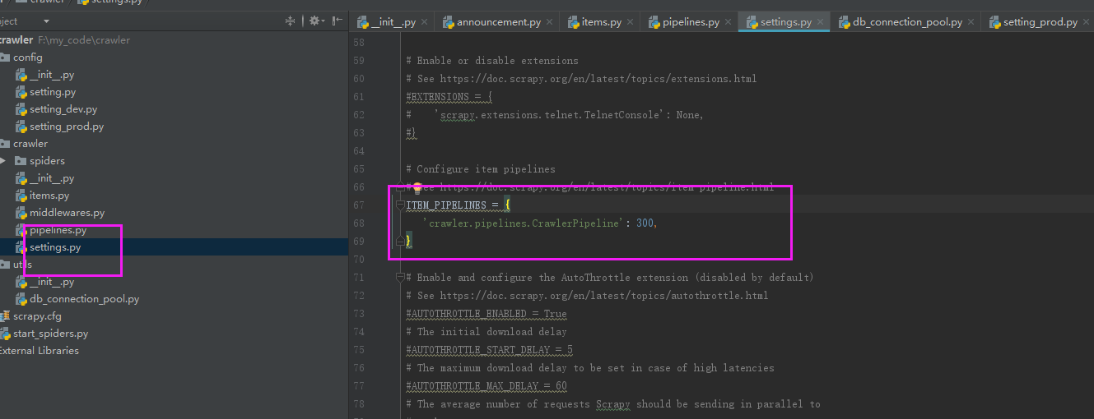Click the extensions.html URL on line 60
1094x419 pixels.
pos(598,79)
